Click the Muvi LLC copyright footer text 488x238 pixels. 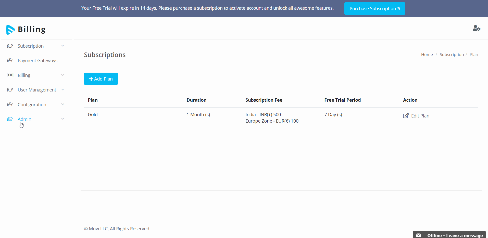(117, 229)
